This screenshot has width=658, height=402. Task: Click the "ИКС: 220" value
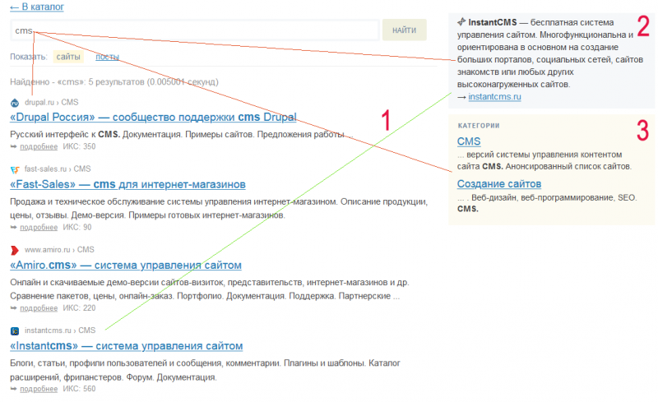pos(79,308)
